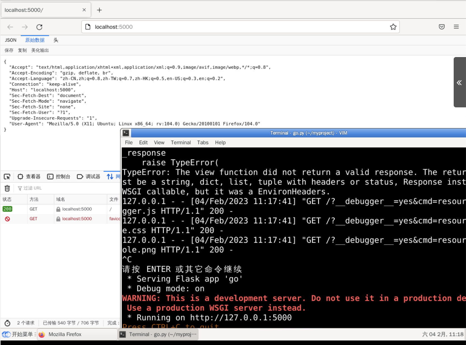Open the 查看器 inspector panel
Viewport: 466px width, 345px height.
tap(29, 177)
